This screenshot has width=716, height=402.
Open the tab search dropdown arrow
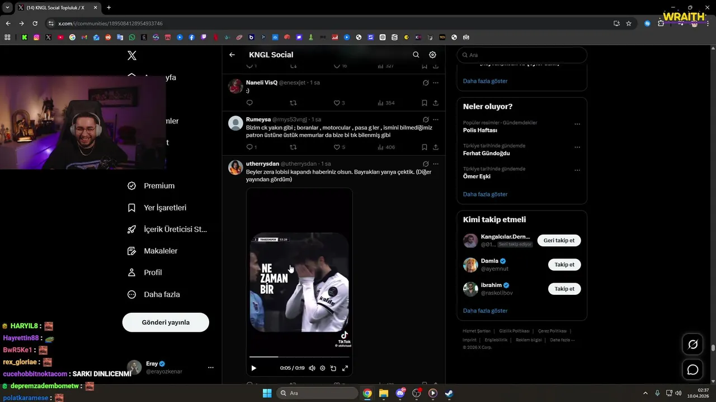click(7, 7)
